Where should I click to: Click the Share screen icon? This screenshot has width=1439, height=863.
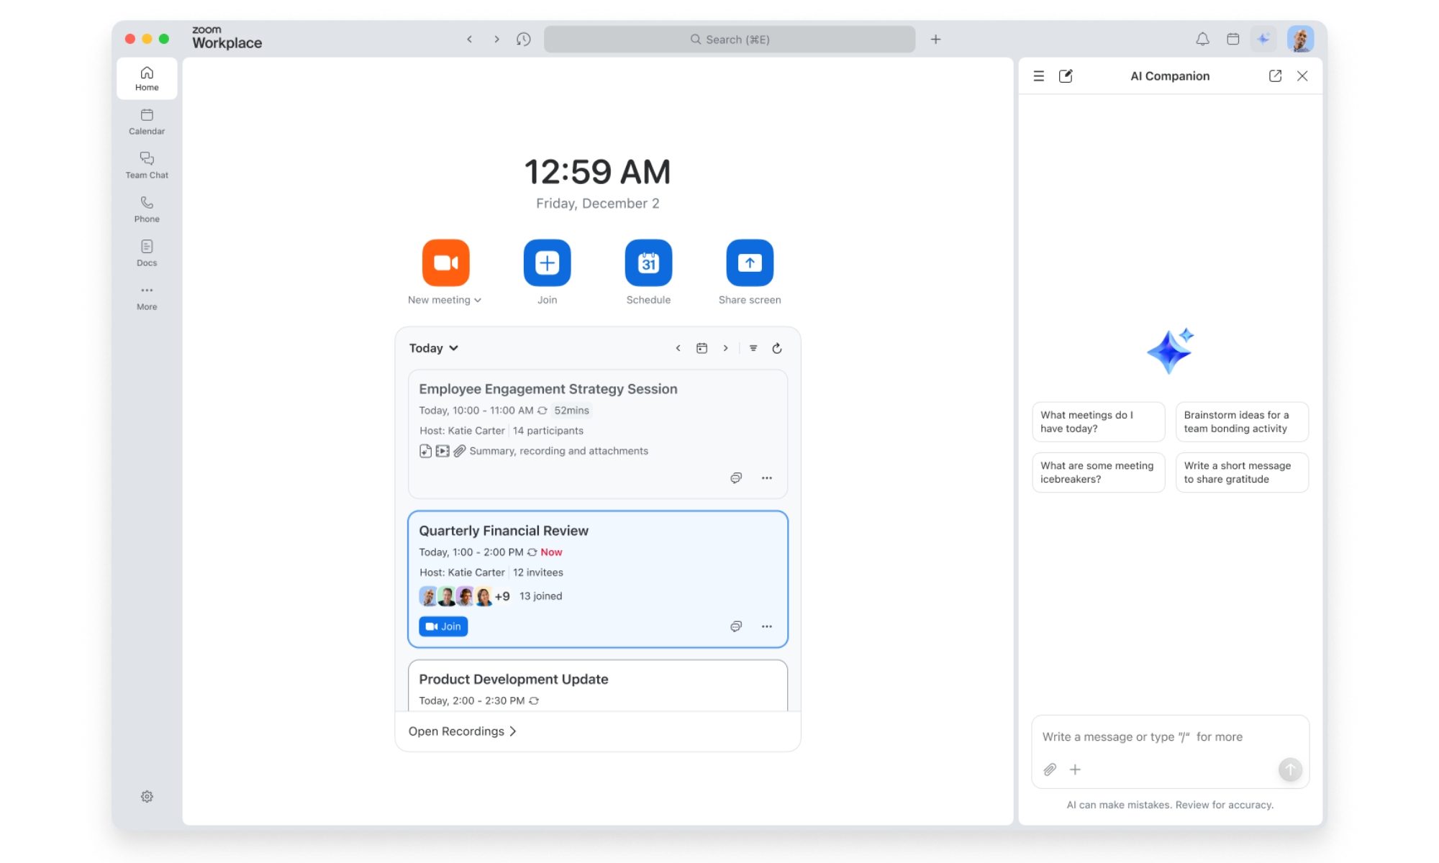tap(750, 262)
